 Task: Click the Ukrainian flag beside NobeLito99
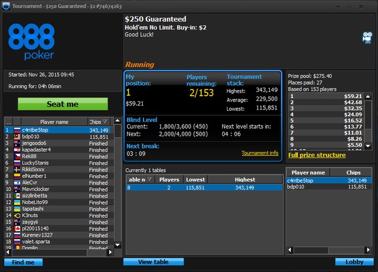17,203
